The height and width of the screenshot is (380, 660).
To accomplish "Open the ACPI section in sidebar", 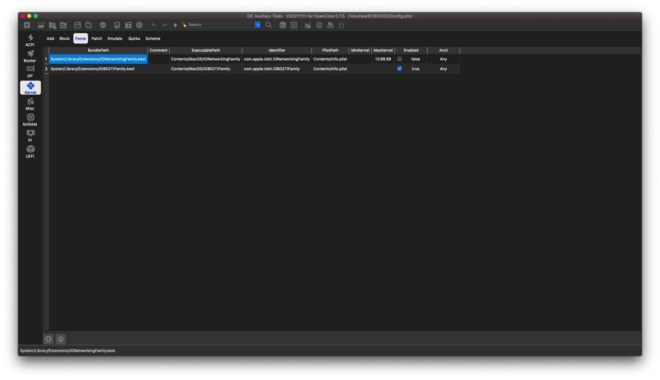I will [x=30, y=40].
